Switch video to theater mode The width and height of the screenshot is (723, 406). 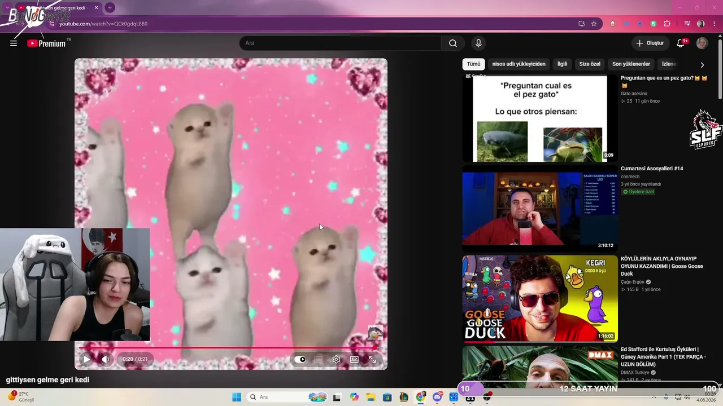tap(354, 359)
